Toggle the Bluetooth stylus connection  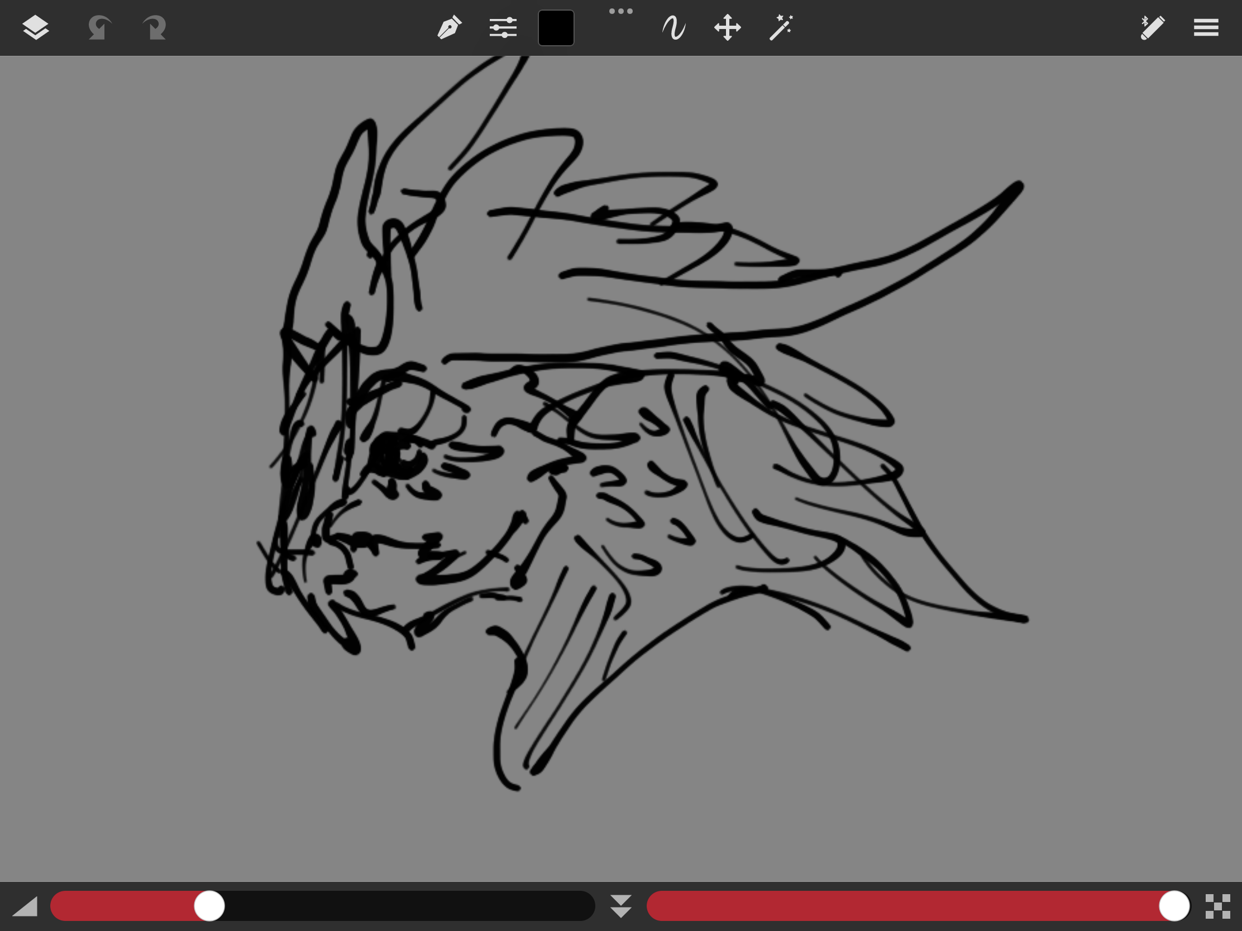pyautogui.click(x=1152, y=27)
